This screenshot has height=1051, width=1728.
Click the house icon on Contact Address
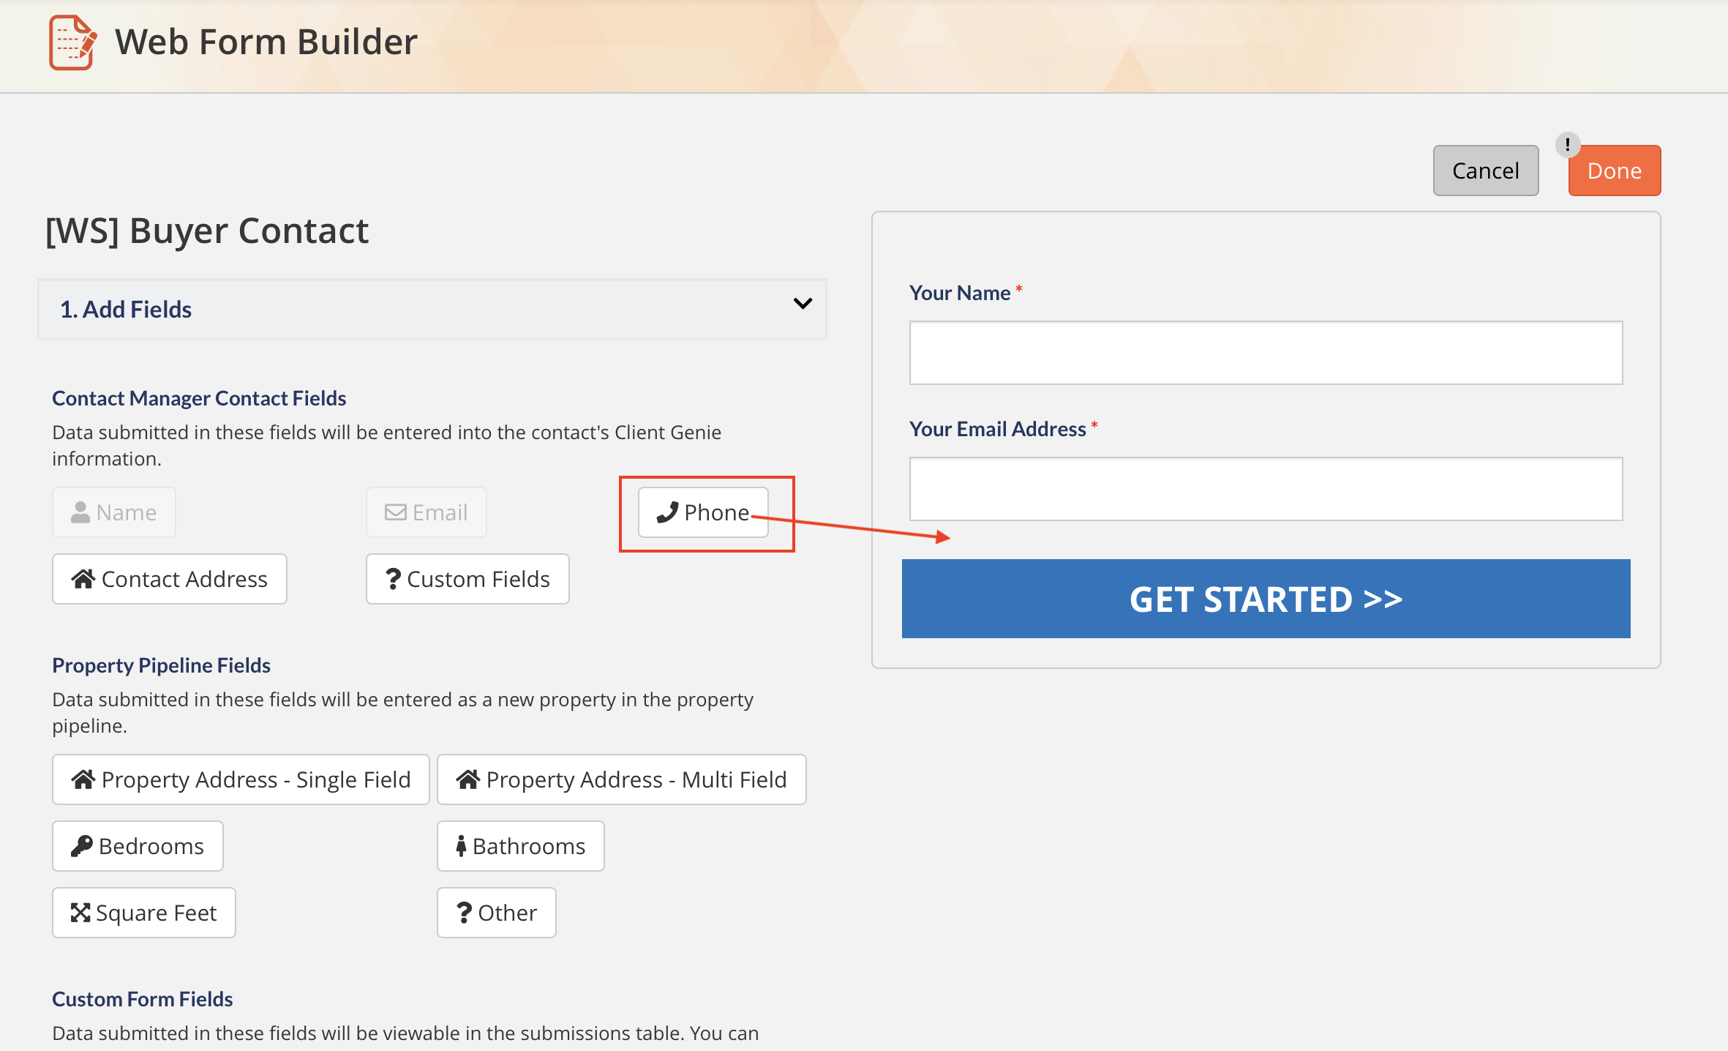(x=83, y=579)
